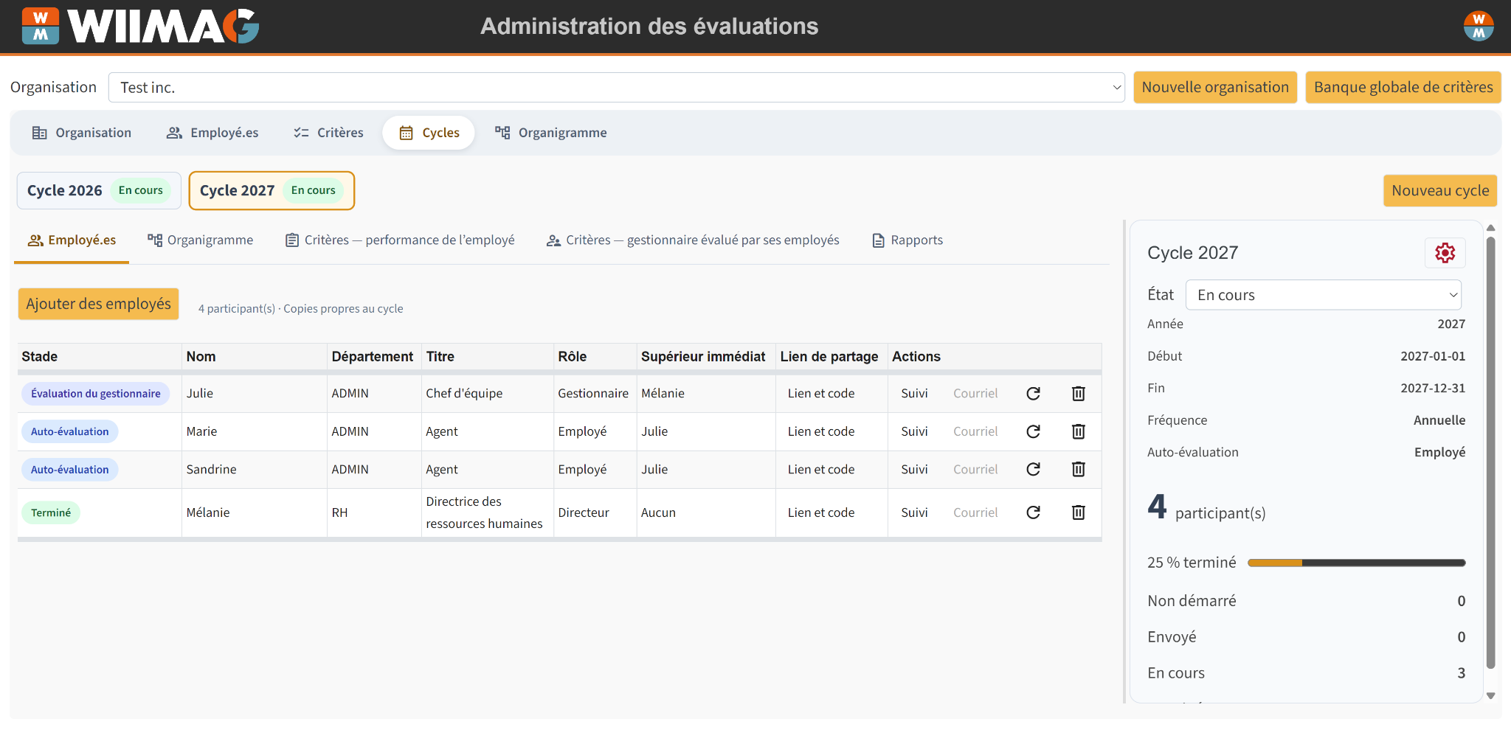The image size is (1511, 730).
Task: Click the cycle panel vertical scrollbar
Action: point(1490,452)
